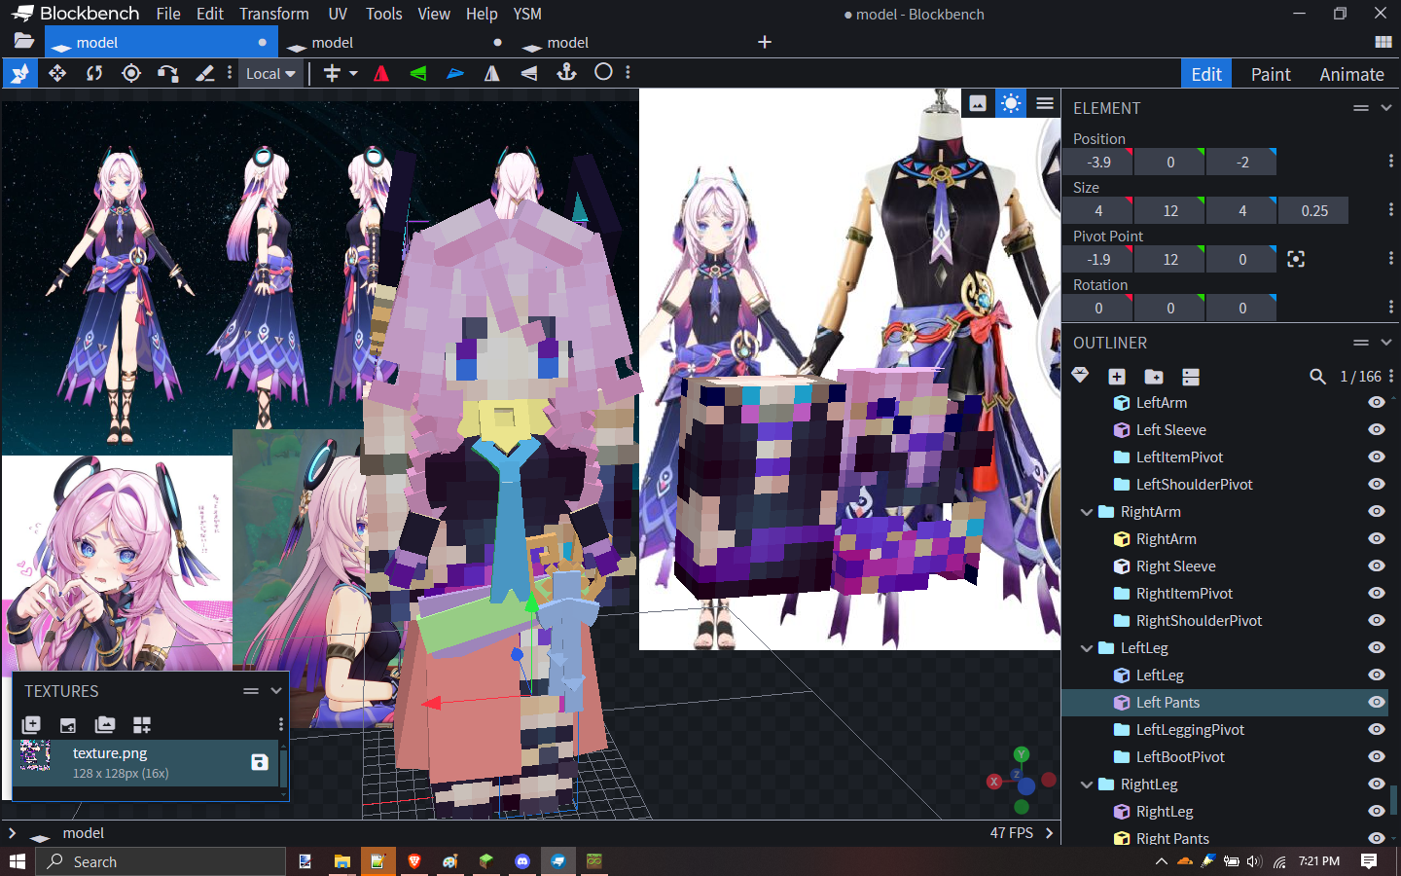The height and width of the screenshot is (876, 1401).
Task: Open File Explorer from the taskbar
Action: pos(341,861)
